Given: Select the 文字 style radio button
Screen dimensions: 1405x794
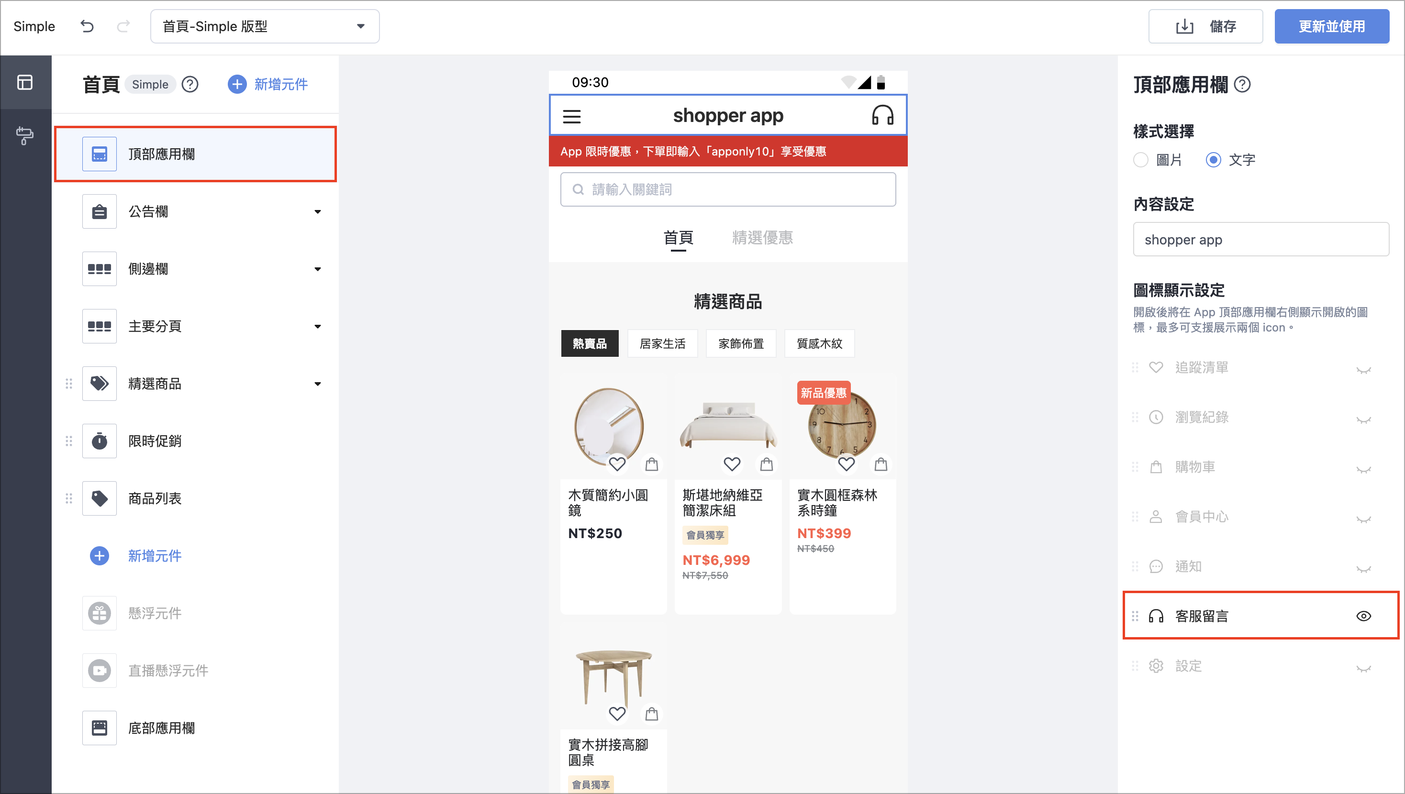Looking at the screenshot, I should click(x=1213, y=160).
